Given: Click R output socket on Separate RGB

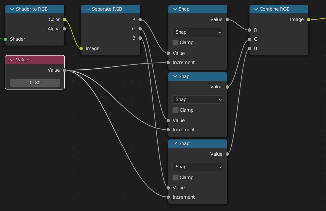Looking at the screenshot, I should click(140, 20).
